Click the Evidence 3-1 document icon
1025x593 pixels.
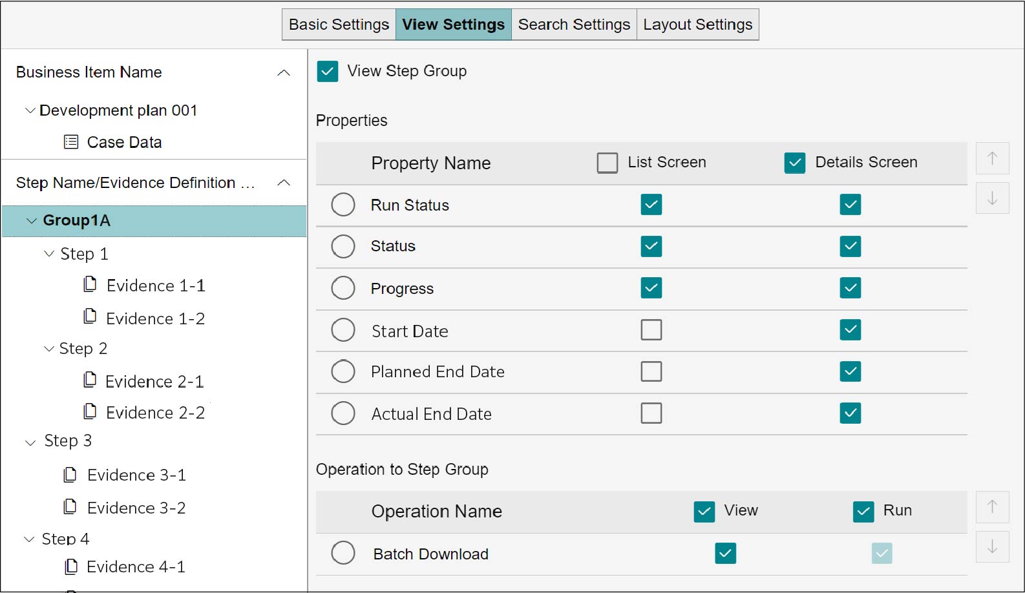70,475
